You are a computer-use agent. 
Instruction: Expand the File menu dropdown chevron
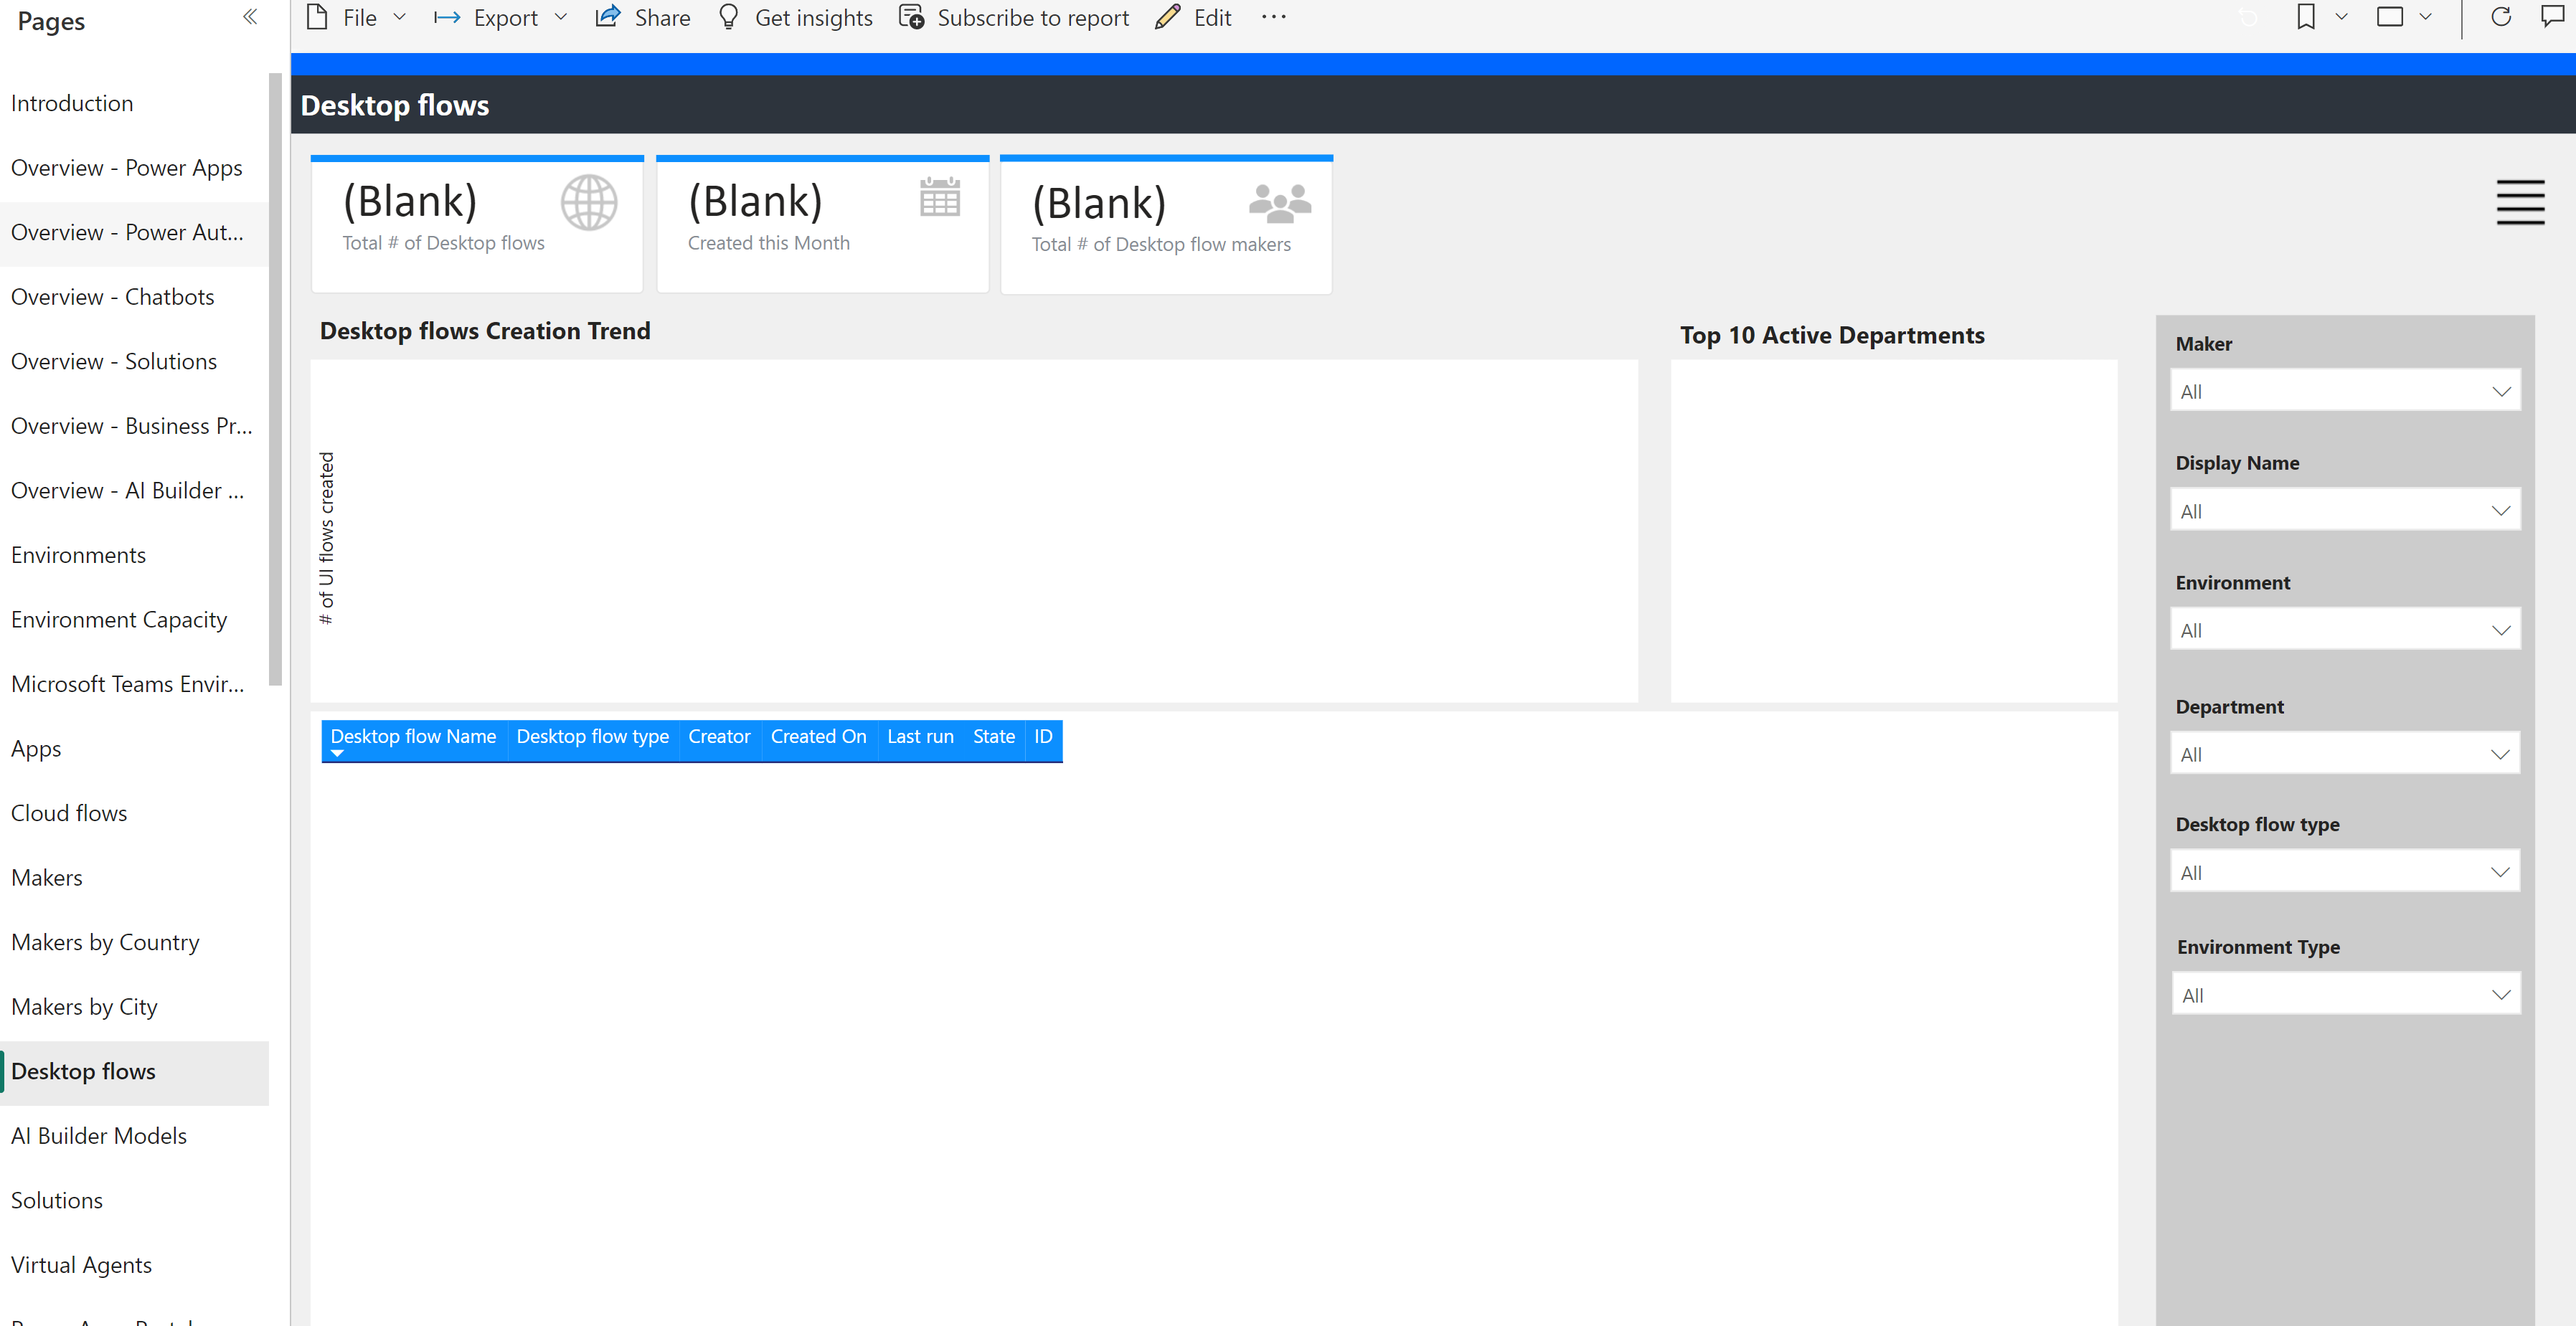click(400, 17)
